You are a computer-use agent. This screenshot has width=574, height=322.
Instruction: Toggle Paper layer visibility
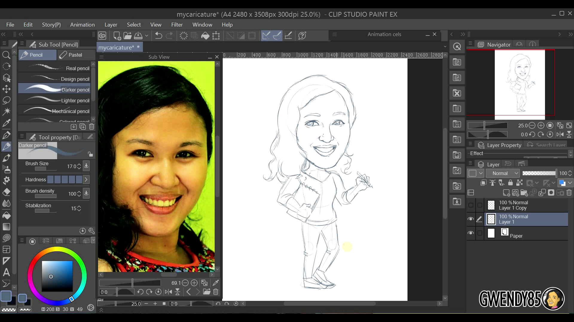click(471, 233)
